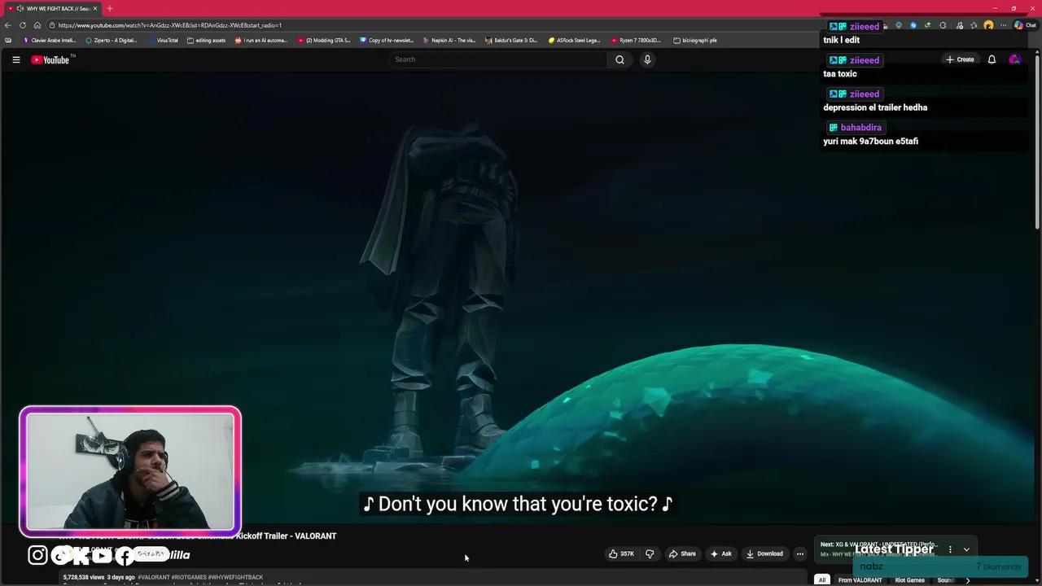Click the blue circular extension icon

pyautogui.click(x=913, y=25)
